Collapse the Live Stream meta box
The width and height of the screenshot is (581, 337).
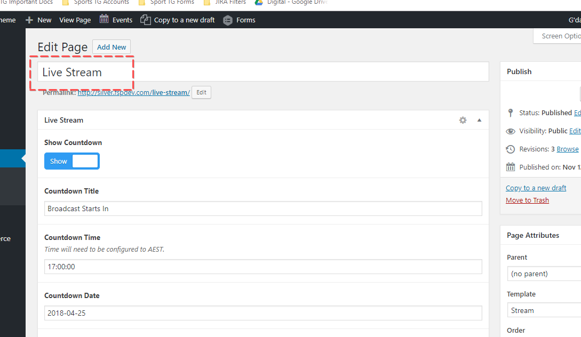479,120
